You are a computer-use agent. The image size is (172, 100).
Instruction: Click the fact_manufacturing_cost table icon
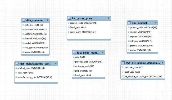[17, 63]
